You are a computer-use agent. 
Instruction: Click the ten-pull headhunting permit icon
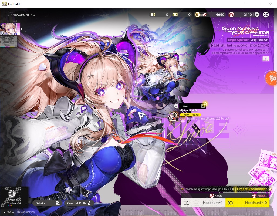(175, 15)
